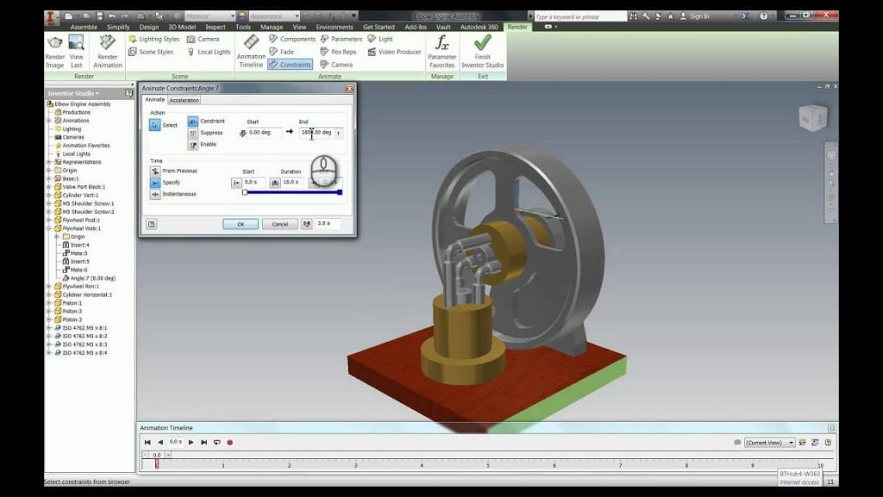Image resolution: width=883 pixels, height=497 pixels.
Task: Click Cancel in Animate Constraints dialog
Action: [x=280, y=224]
